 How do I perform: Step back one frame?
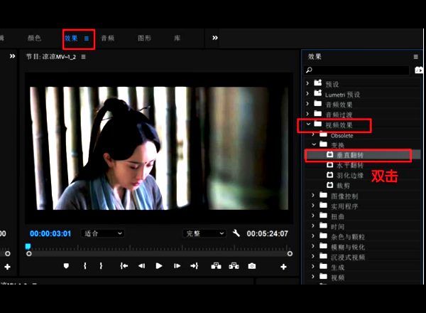[141, 266]
